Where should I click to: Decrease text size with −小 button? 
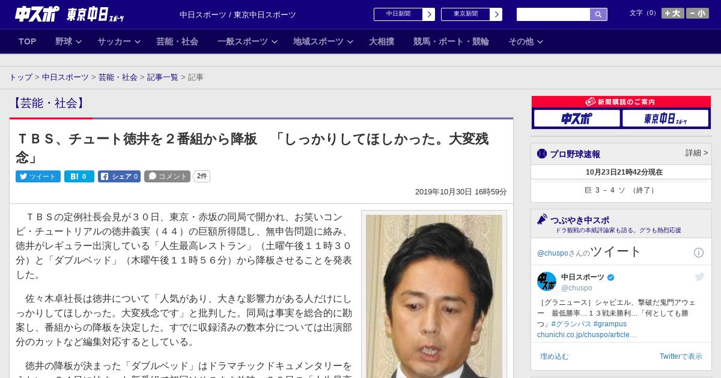tap(698, 13)
